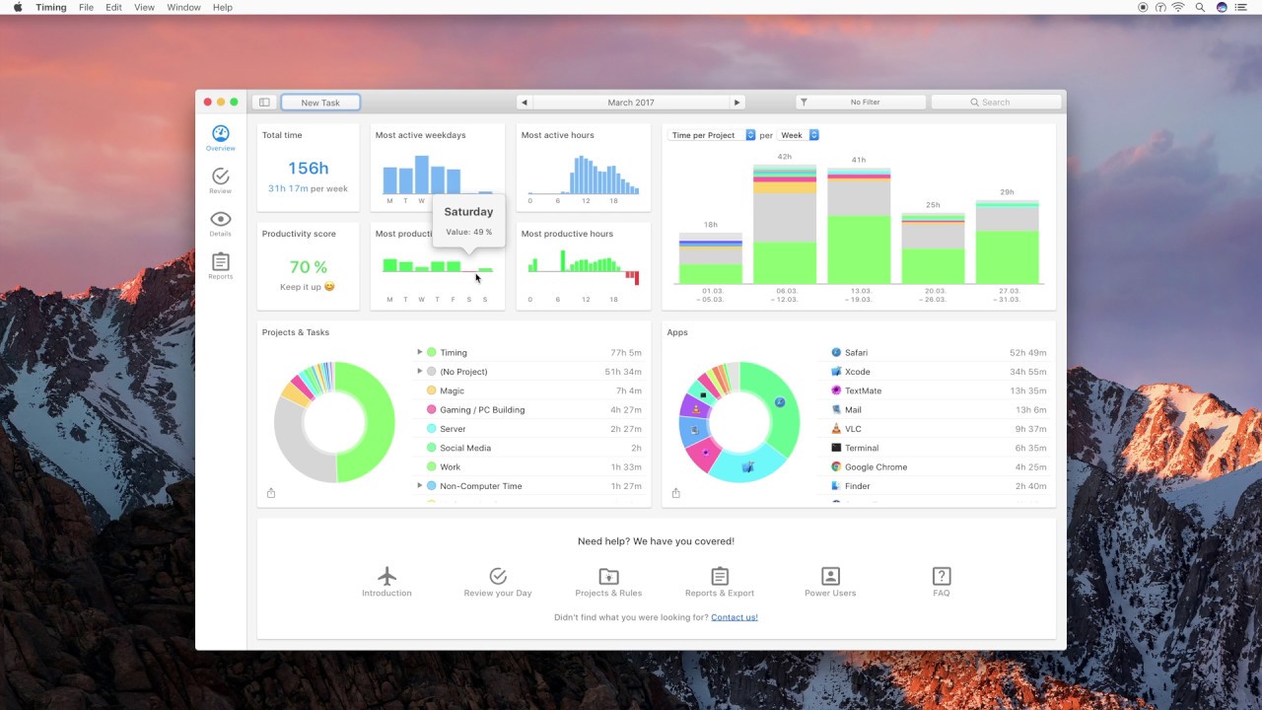Open the Reports section in the sidebar
This screenshot has width=1262, height=710.
pyautogui.click(x=221, y=266)
